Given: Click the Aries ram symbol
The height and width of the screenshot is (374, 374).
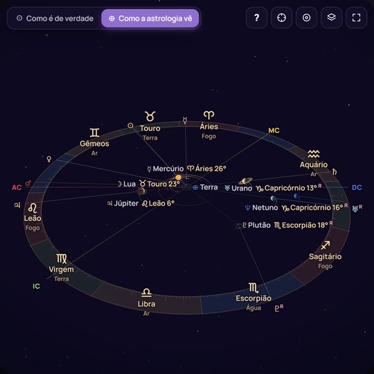Looking at the screenshot, I should tap(208, 115).
